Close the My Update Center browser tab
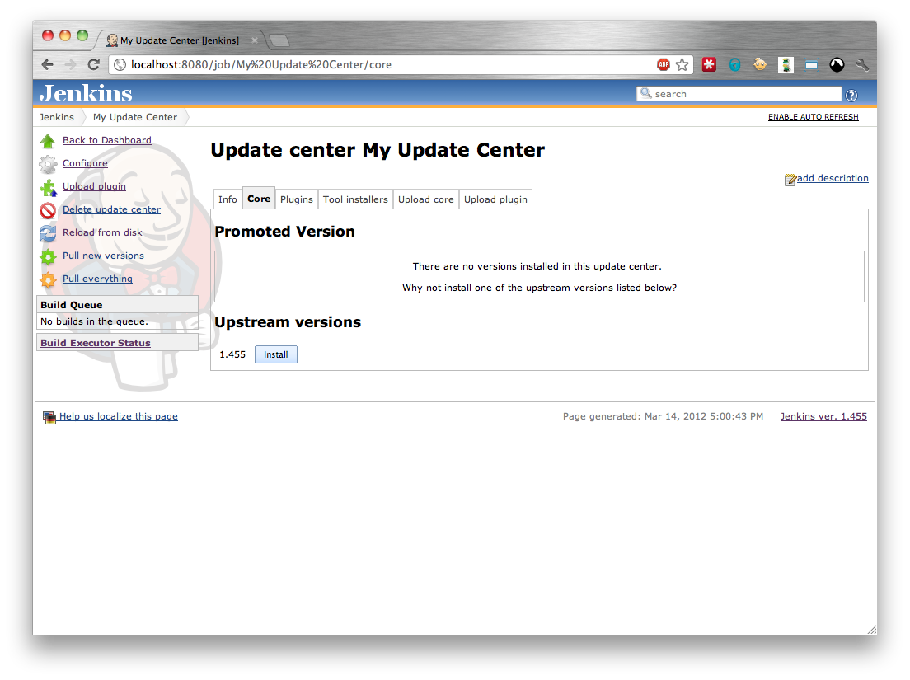This screenshot has width=910, height=680. [254, 40]
